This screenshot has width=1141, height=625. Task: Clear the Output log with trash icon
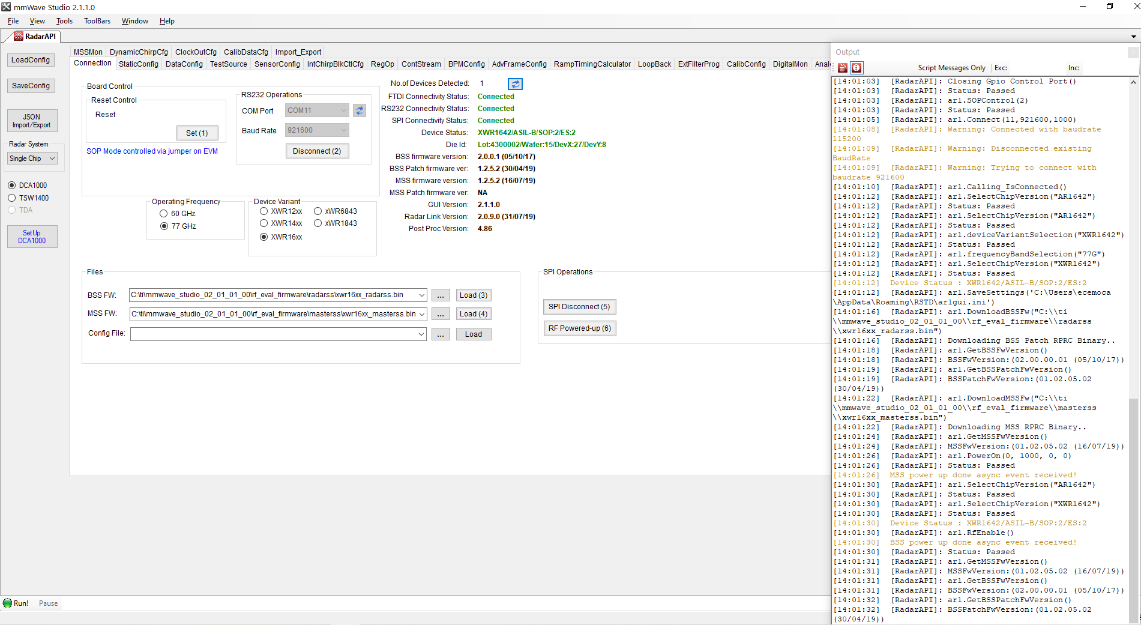click(843, 68)
